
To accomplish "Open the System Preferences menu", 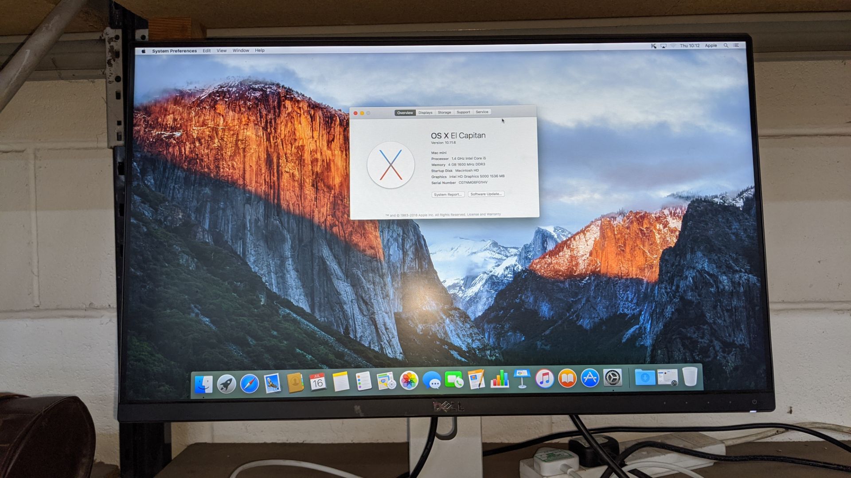I will (174, 51).
